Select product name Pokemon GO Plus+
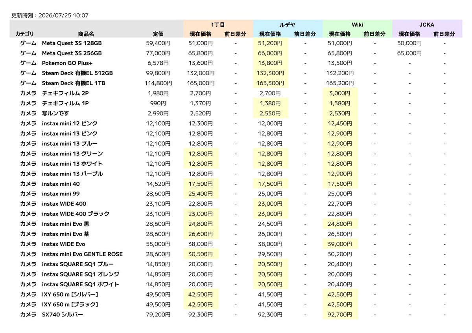The image size is (472, 333). click(x=67, y=63)
